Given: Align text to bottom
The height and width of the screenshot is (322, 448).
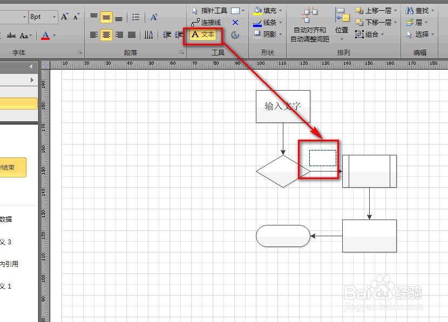Looking at the screenshot, I should [119, 18].
